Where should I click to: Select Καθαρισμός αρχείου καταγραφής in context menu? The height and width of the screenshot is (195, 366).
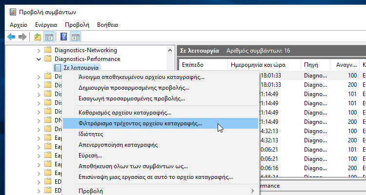click(x=125, y=113)
